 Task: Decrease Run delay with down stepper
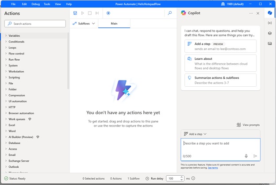tap(182, 180)
